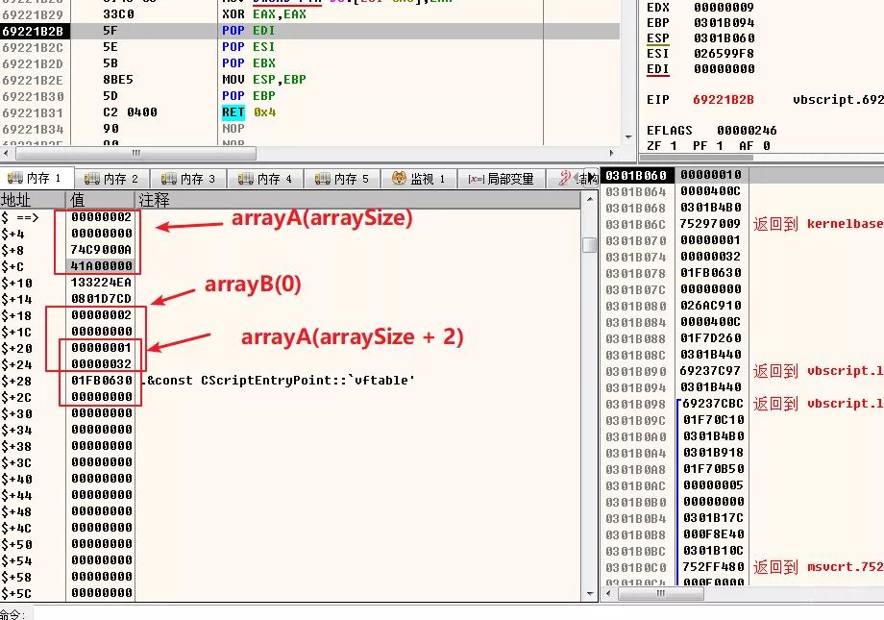The height and width of the screenshot is (620, 884).
Task: Select stack address 0301B060
Action: pos(635,176)
